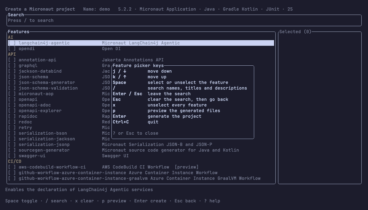Click the Search input field
This screenshot has width=368, height=210.
(184, 20)
